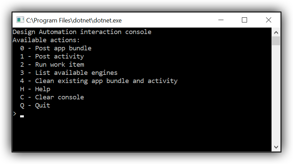Screen dimensions: 293x164
Task: Click the blinking cursor at the prompt
Action: 22,116
